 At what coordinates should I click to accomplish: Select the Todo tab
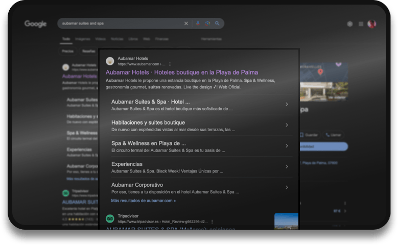(66, 39)
